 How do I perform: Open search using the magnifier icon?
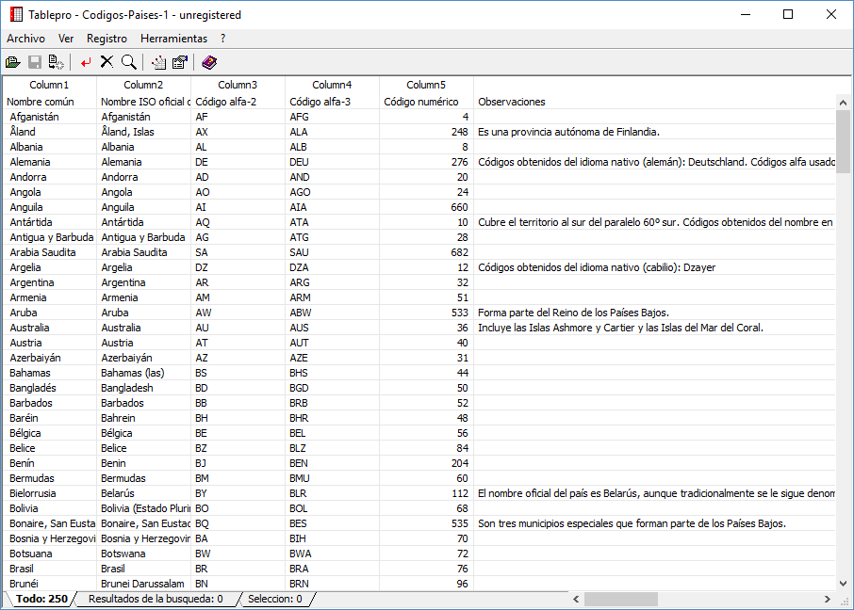[x=129, y=61]
